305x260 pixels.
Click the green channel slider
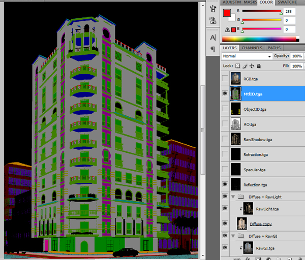pos(262,20)
